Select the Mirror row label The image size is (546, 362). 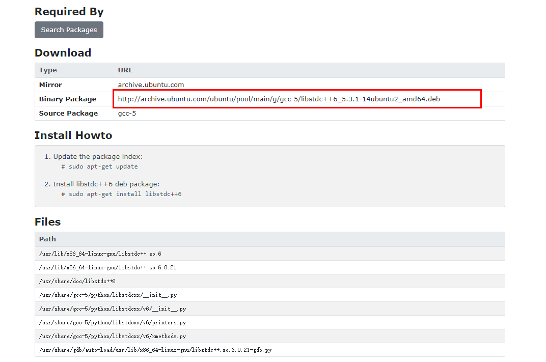click(x=50, y=85)
